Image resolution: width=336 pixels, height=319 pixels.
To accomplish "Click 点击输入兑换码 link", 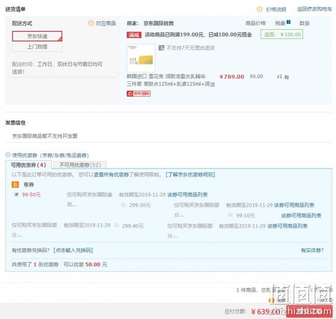I will point(73,250).
